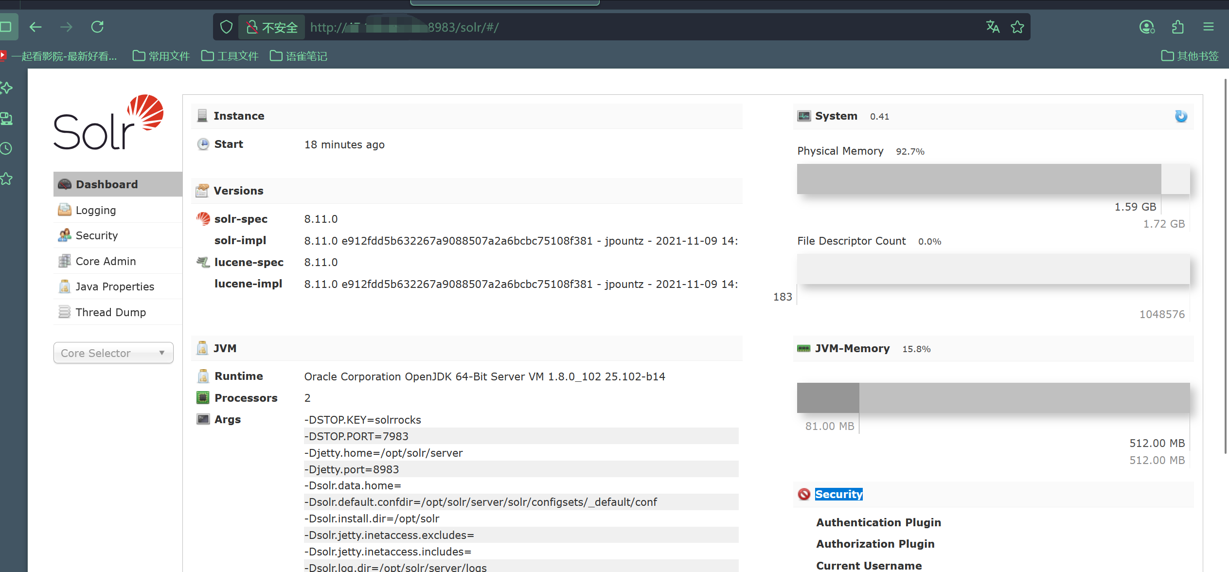
Task: Click the System monitor icon
Action: coord(804,116)
